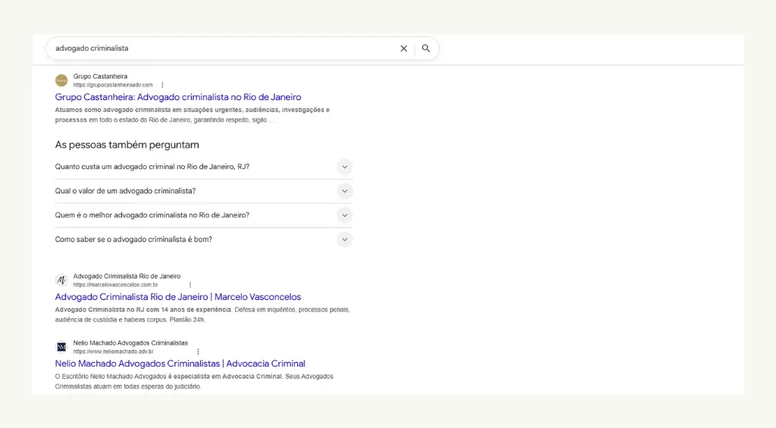Viewport: 776px width, 428px height.
Task: Click the 'Atuamos como advogado criminalista' snippet text
Action: point(192,115)
